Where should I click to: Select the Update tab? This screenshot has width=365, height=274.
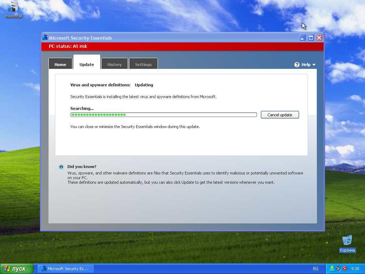(x=87, y=64)
